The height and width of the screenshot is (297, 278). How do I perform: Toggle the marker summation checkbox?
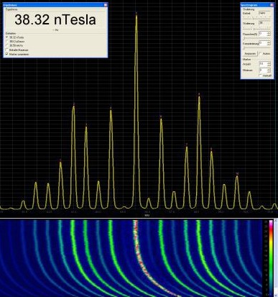(7, 54)
